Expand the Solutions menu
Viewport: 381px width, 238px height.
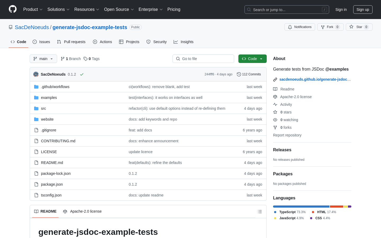pyautogui.click(x=58, y=10)
